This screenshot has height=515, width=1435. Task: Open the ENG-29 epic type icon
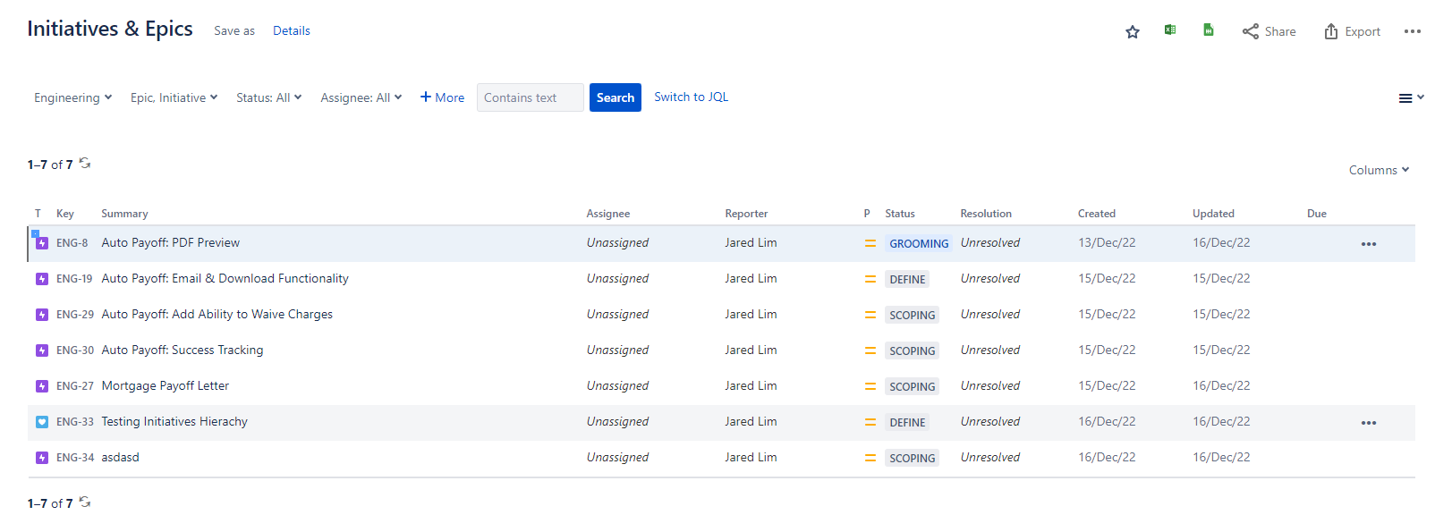click(42, 315)
